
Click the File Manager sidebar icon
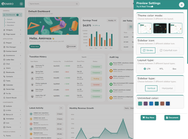pos(4,47)
